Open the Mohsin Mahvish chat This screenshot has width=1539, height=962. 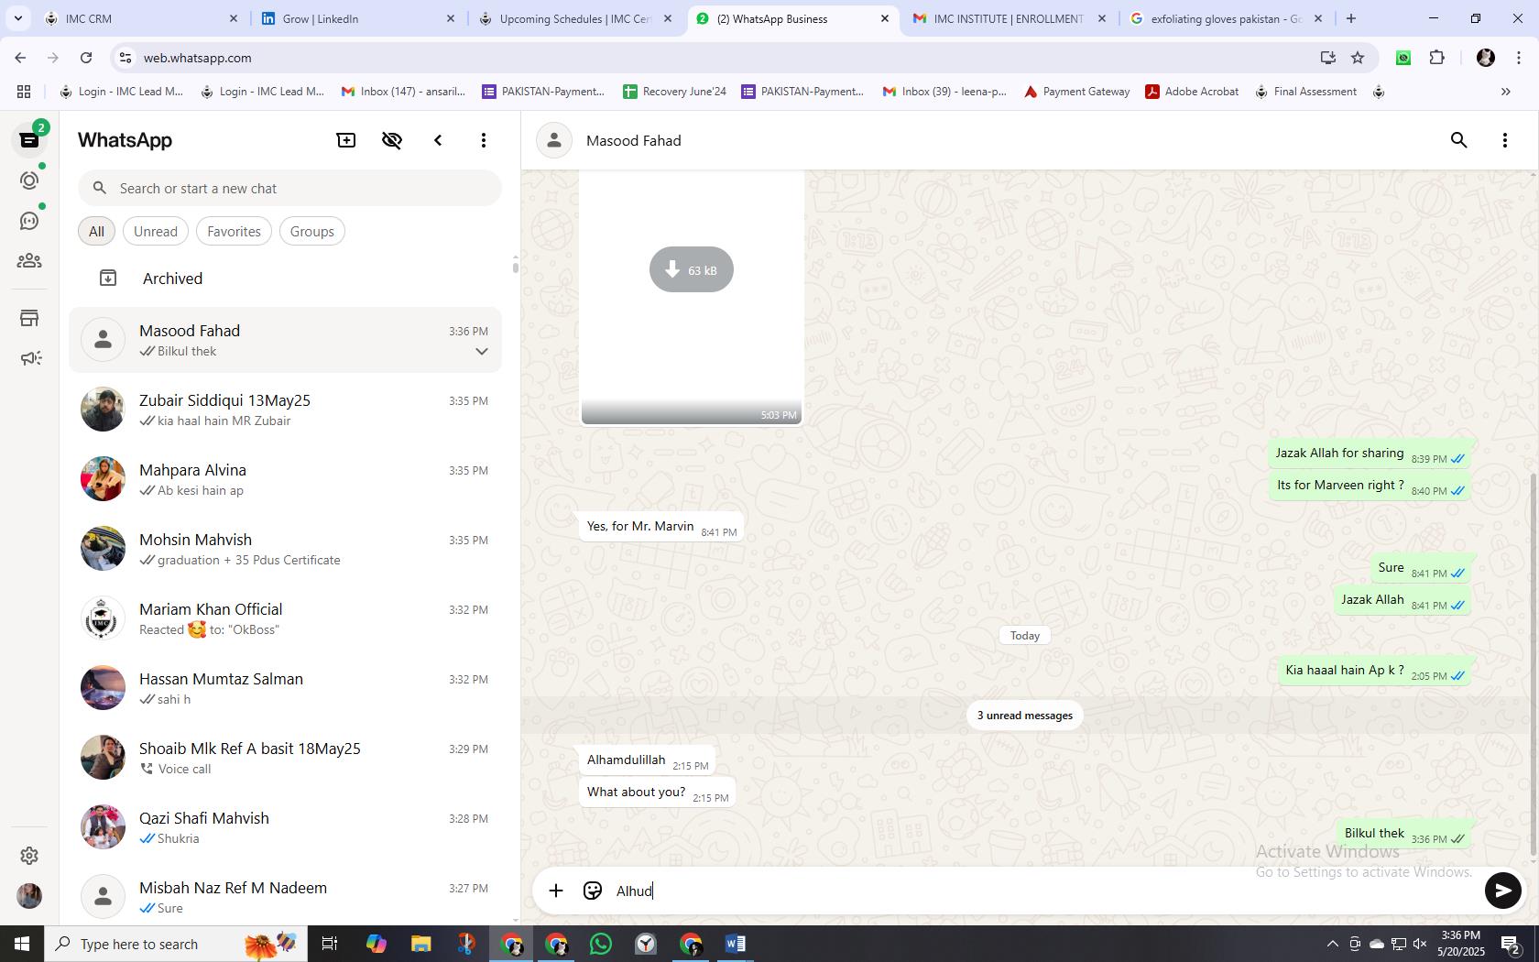coord(285,549)
